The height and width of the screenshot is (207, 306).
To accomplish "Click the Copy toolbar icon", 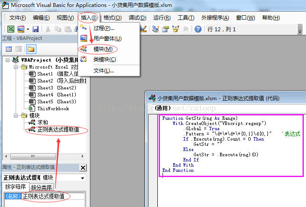I will (58, 29).
